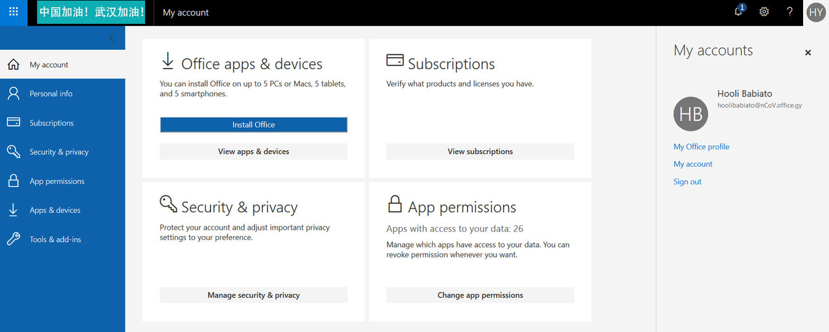Click the HY account avatar
The width and height of the screenshot is (829, 332).
coord(816,12)
